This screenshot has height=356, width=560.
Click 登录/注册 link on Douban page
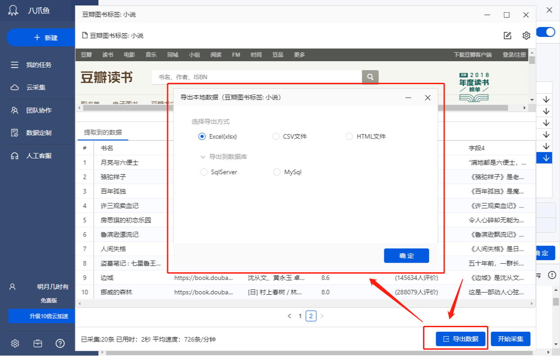pos(514,55)
